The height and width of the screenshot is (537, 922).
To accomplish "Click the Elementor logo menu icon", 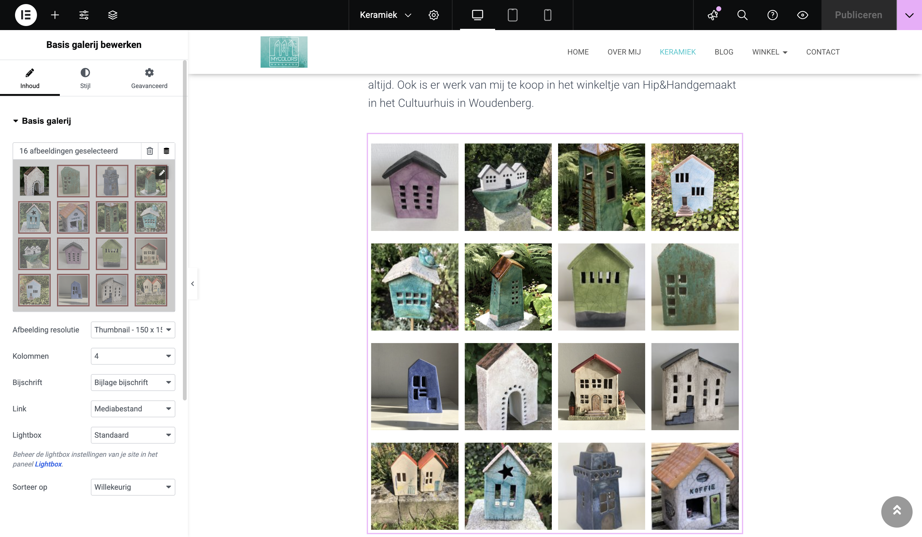I will [x=26, y=15].
